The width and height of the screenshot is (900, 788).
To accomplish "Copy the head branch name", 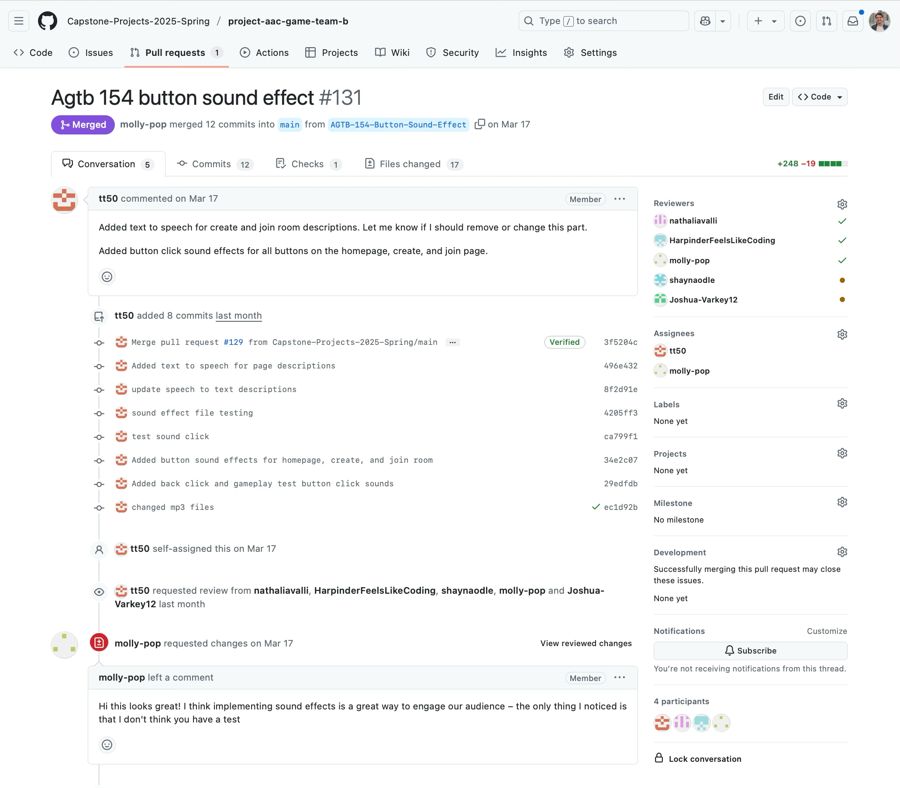I will click(479, 124).
